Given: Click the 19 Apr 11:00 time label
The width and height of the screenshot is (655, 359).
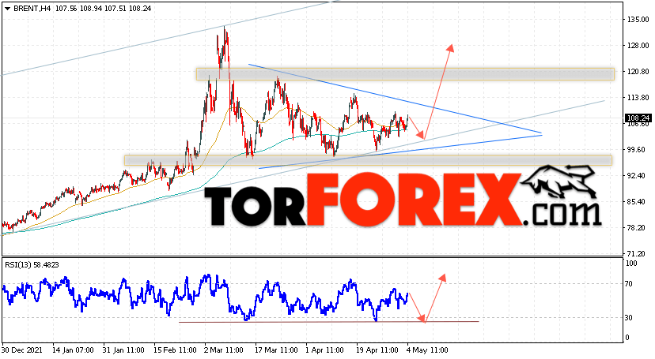Looking at the screenshot, I should point(377,350).
